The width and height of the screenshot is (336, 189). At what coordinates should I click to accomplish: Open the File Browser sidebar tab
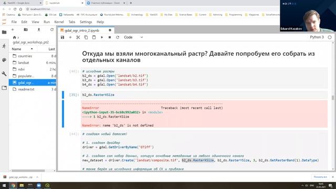point(4,32)
